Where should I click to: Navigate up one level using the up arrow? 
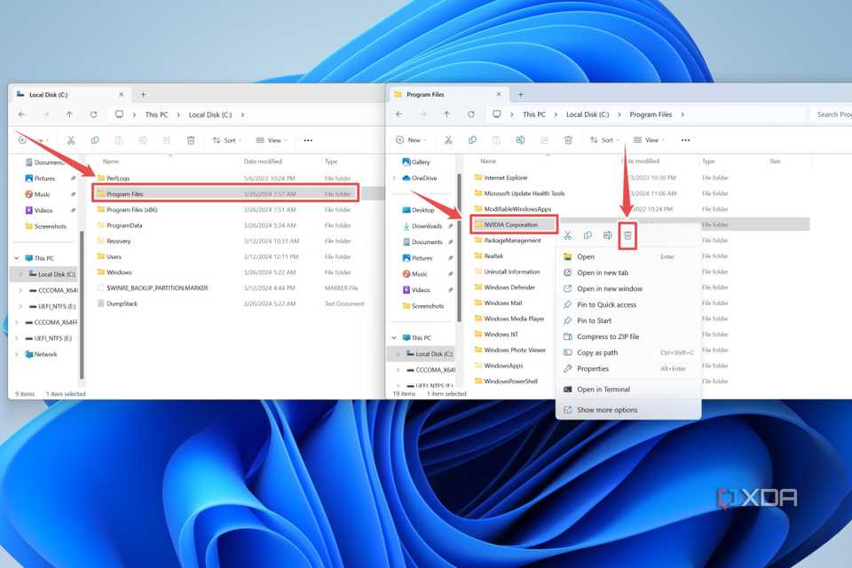tap(446, 114)
